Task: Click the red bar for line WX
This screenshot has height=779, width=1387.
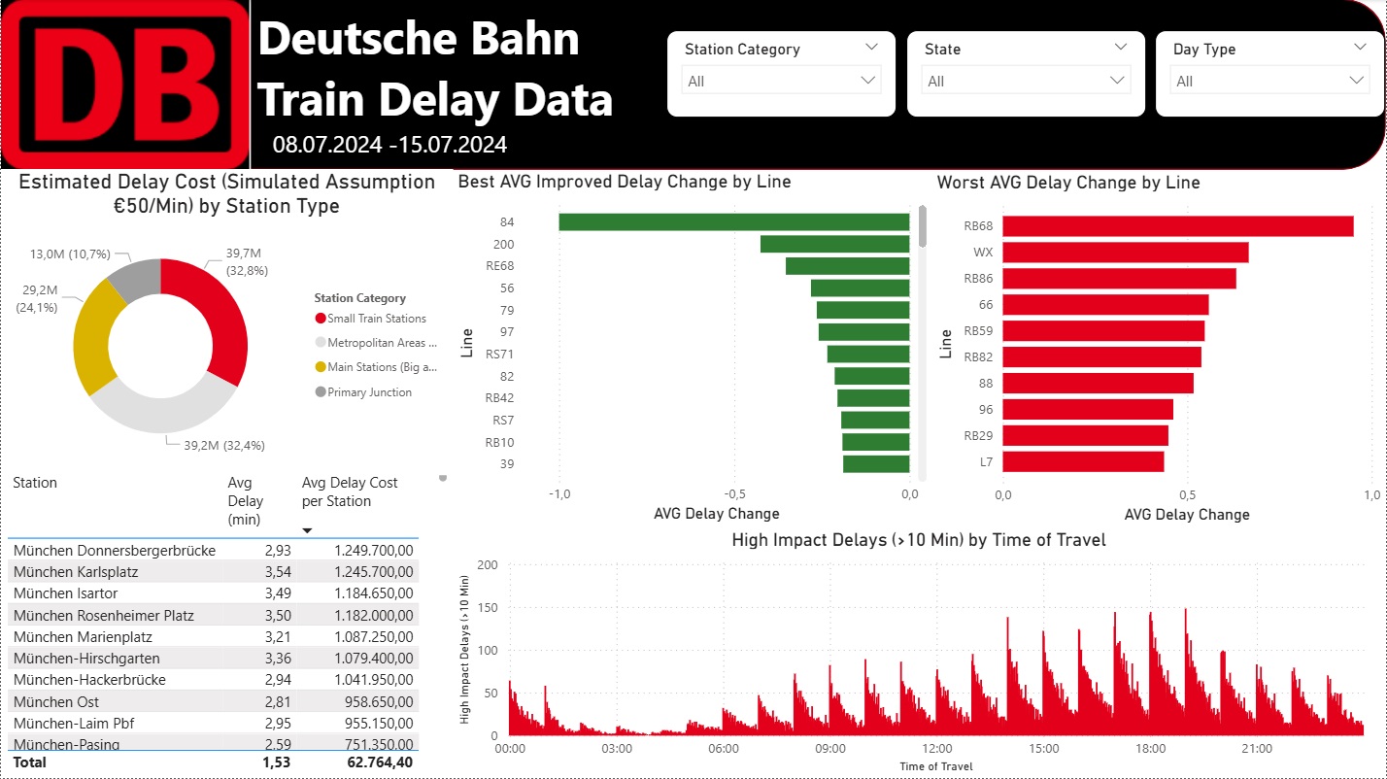Action: [1126, 253]
